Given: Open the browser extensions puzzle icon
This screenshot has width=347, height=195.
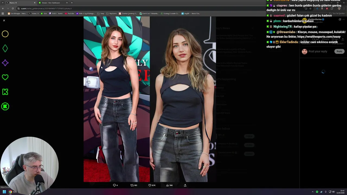Looking at the screenshot, I should coord(332,8).
